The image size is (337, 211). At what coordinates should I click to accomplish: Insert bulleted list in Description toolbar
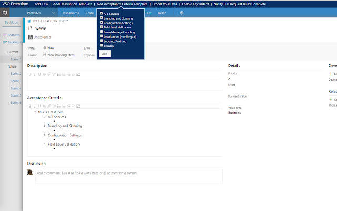[x=59, y=74]
